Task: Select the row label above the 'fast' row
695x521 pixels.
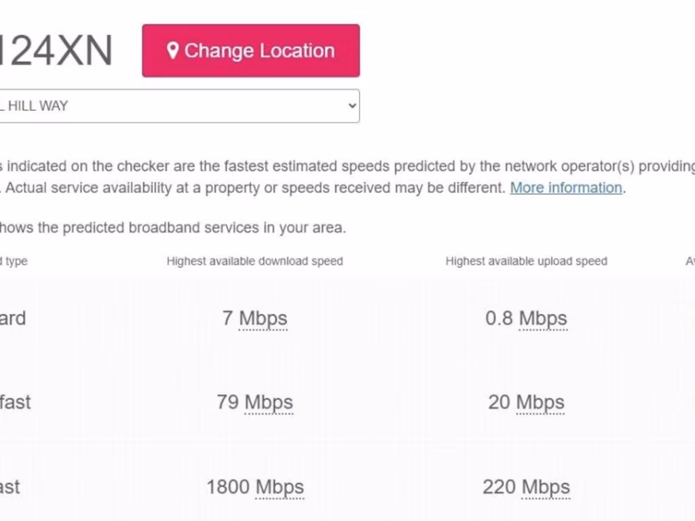Action: coord(12,318)
